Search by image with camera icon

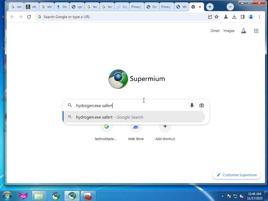click(202, 105)
